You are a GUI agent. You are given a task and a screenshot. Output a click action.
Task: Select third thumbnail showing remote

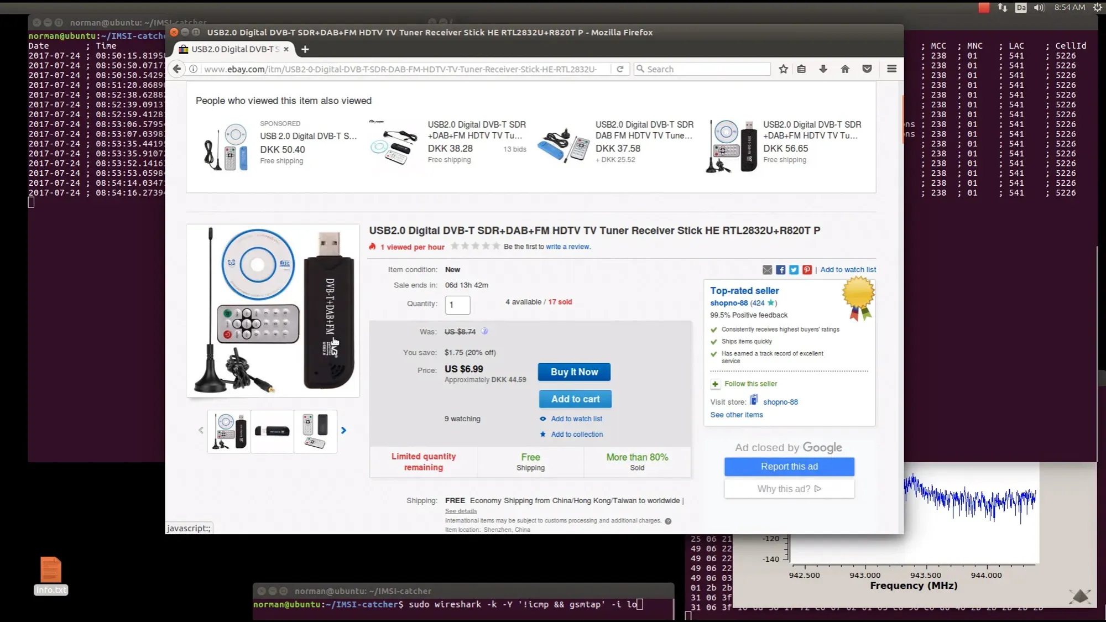pos(315,431)
